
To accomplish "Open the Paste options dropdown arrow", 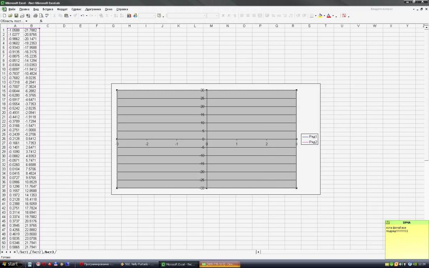I will (70, 16).
